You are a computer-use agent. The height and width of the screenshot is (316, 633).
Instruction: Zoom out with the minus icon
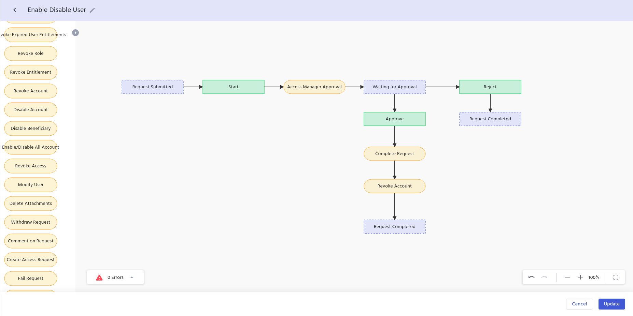click(567, 277)
